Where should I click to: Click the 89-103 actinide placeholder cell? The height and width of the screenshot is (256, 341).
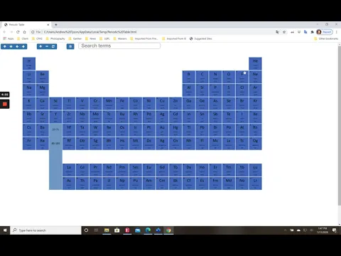(55, 144)
